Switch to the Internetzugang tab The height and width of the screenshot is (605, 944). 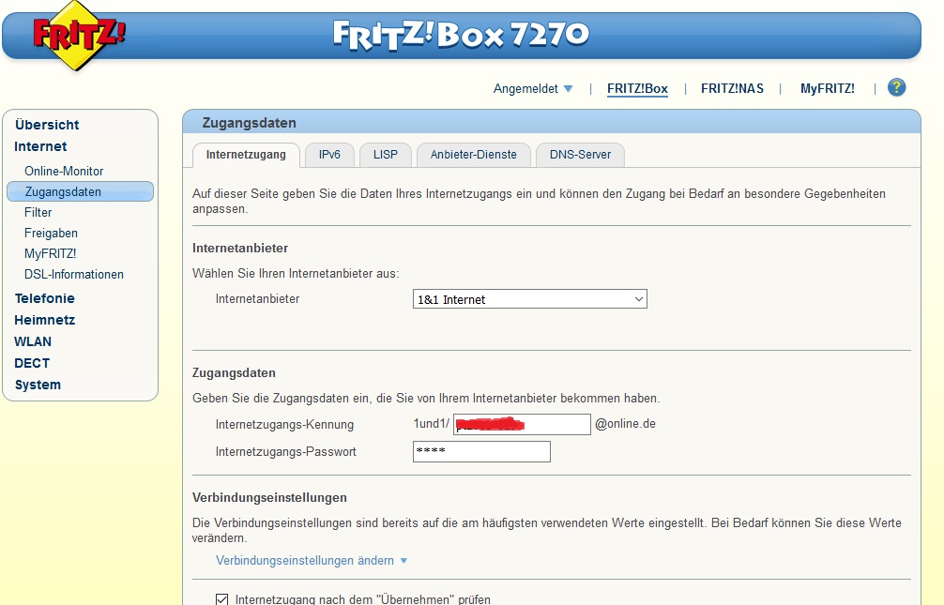pyautogui.click(x=246, y=155)
